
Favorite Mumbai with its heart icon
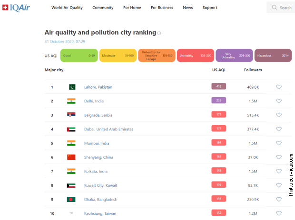click(x=279, y=143)
